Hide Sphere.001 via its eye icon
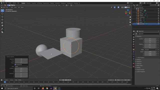Screen dimensions: 160x90 pos(158,24)
